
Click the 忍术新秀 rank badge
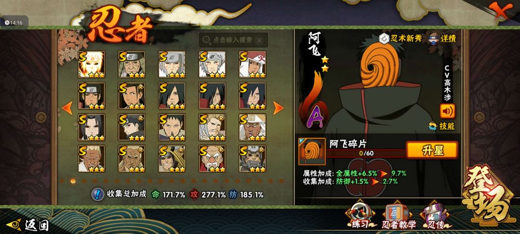tap(401, 39)
